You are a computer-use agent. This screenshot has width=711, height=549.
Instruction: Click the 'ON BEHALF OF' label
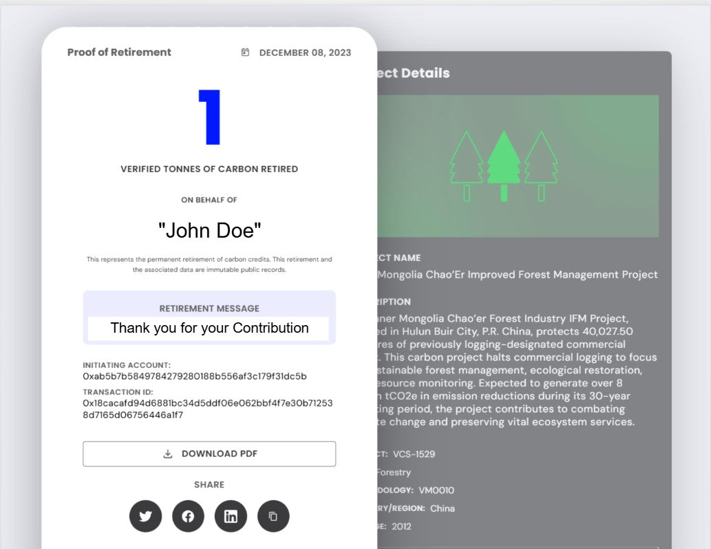pyautogui.click(x=209, y=200)
